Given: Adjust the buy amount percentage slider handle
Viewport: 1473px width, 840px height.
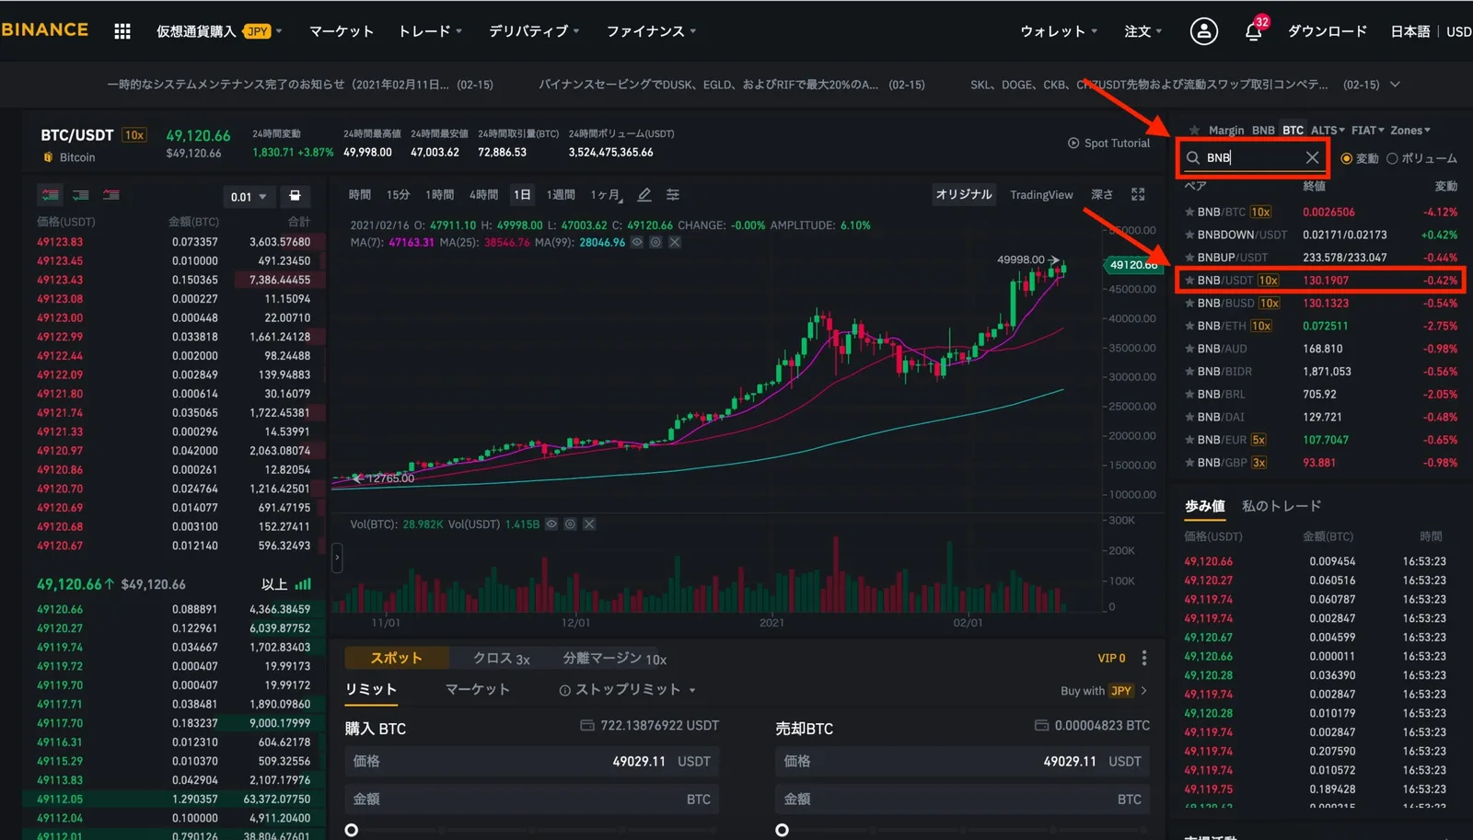Looking at the screenshot, I should [x=352, y=830].
